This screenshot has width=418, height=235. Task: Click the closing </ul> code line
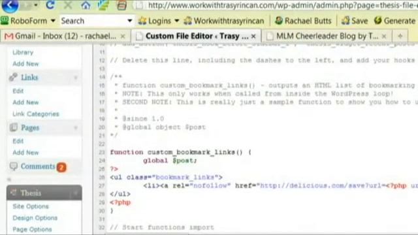tap(120, 194)
